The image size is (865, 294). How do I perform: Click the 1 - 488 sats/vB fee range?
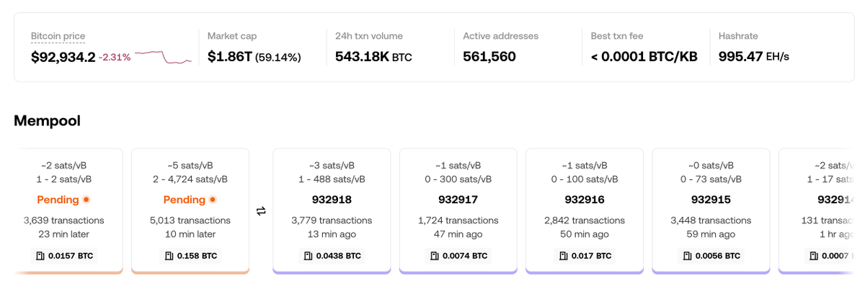pos(332,179)
